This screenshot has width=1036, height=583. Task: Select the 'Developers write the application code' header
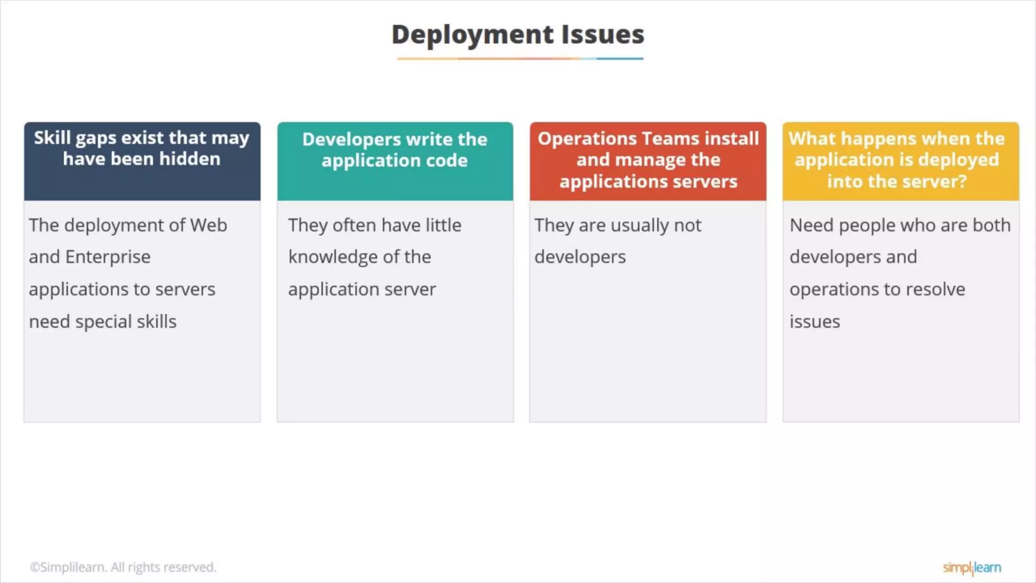(395, 161)
